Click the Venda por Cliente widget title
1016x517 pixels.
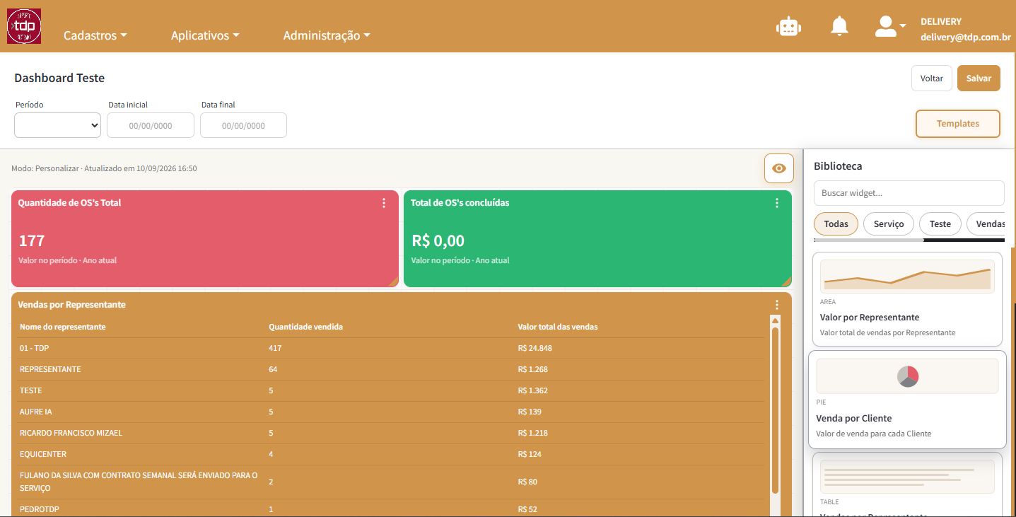pyautogui.click(x=854, y=418)
